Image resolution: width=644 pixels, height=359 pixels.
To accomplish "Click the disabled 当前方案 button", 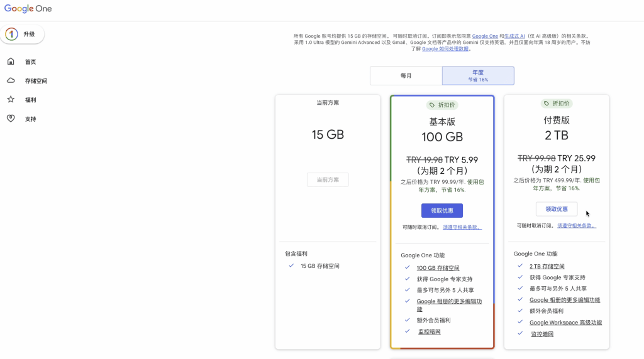I will (328, 179).
